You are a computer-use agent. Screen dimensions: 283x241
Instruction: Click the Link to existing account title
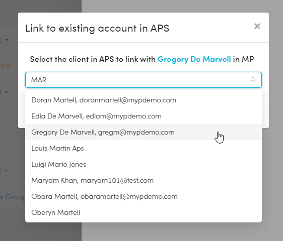point(97,28)
